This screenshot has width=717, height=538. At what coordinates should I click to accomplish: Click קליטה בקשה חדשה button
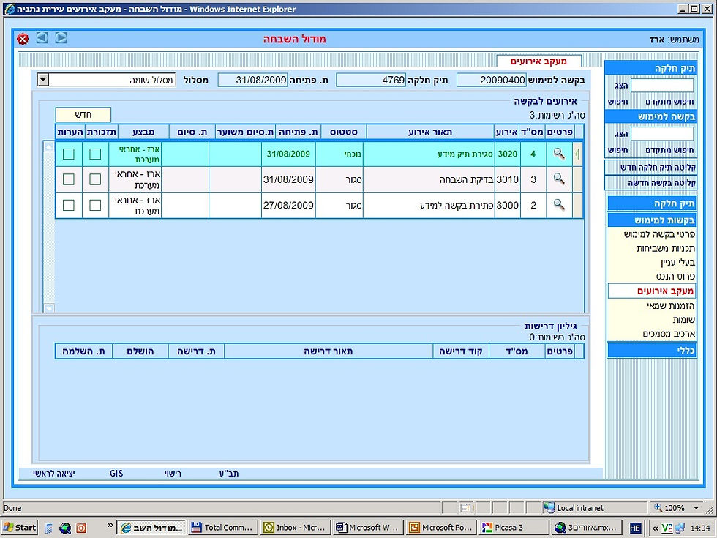point(650,183)
